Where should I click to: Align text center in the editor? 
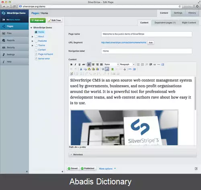point(93,64)
